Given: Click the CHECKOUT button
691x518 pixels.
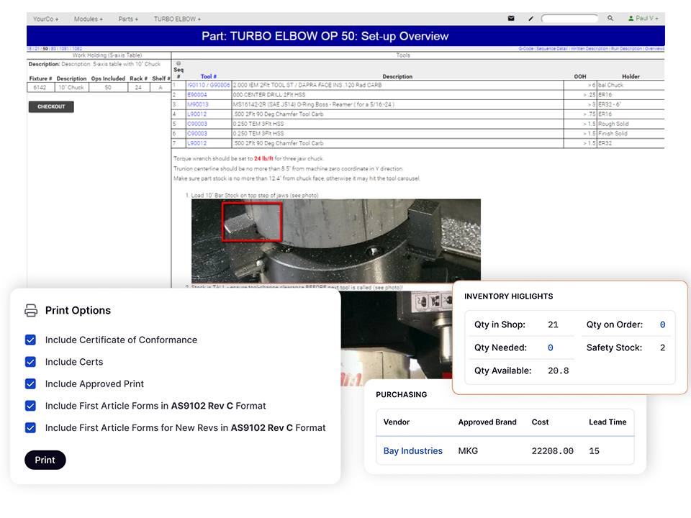Looking at the screenshot, I should tap(51, 106).
